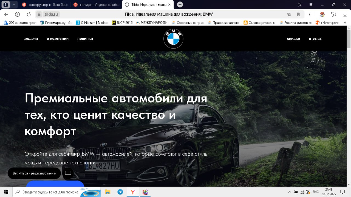
Task: Open the Windows notification center icon
Action: (342, 192)
